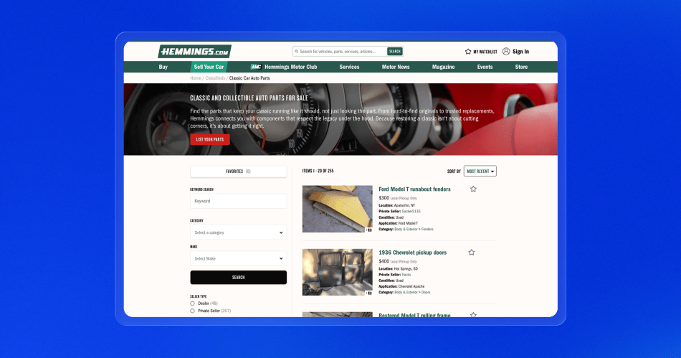Select the Dealer seller type radio button
The width and height of the screenshot is (681, 358).
192,303
